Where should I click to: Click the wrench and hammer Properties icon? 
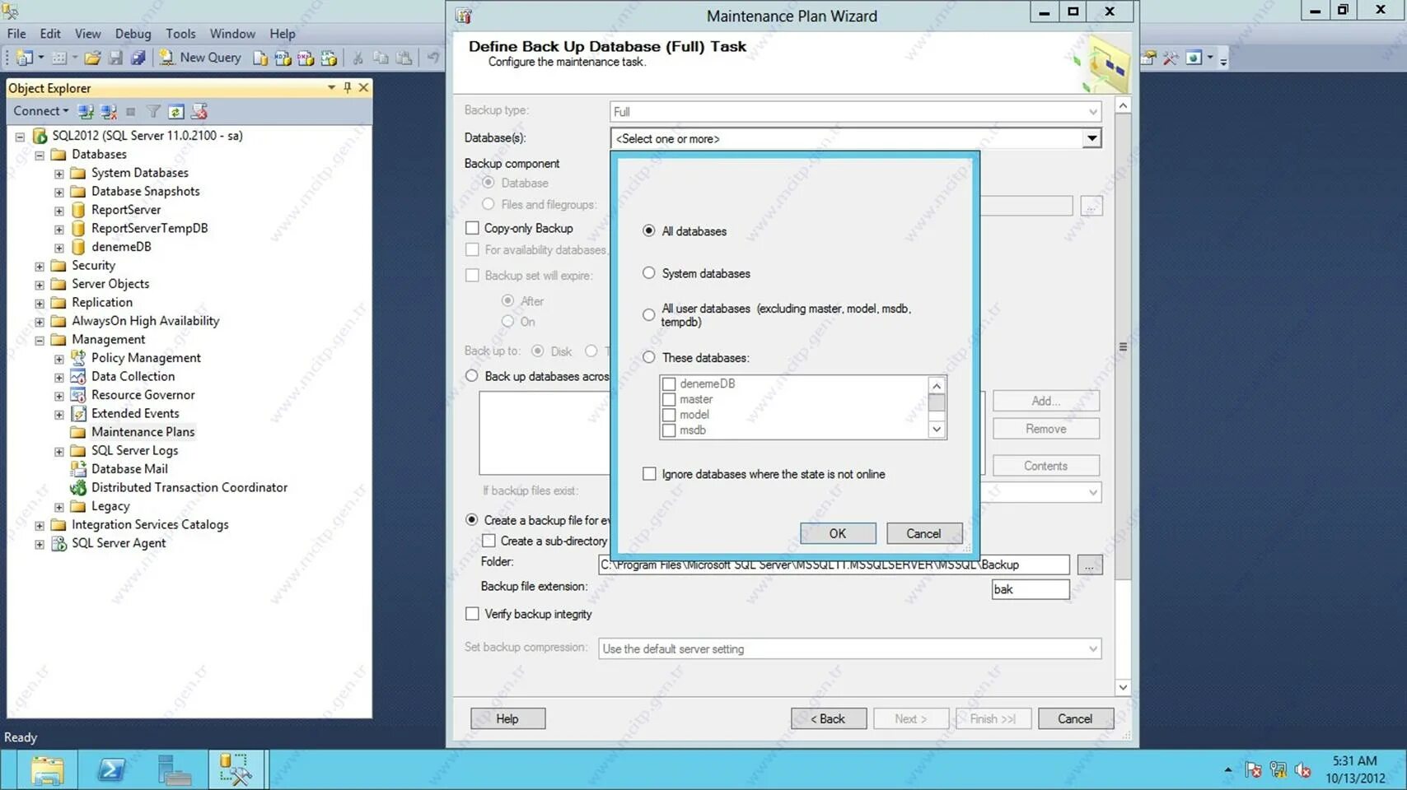tap(1171, 58)
